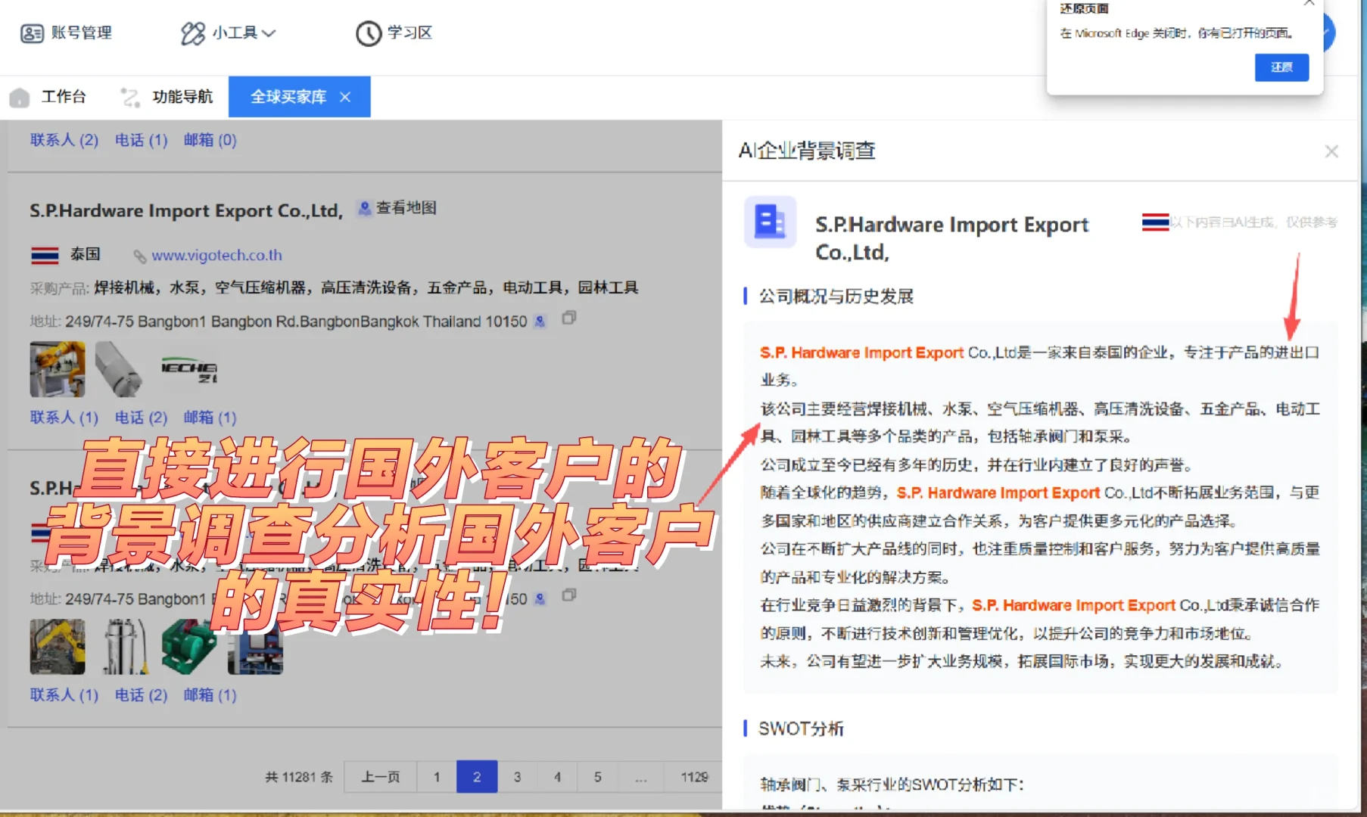Click the Thailand flag beside 泰国

pyautogui.click(x=43, y=254)
